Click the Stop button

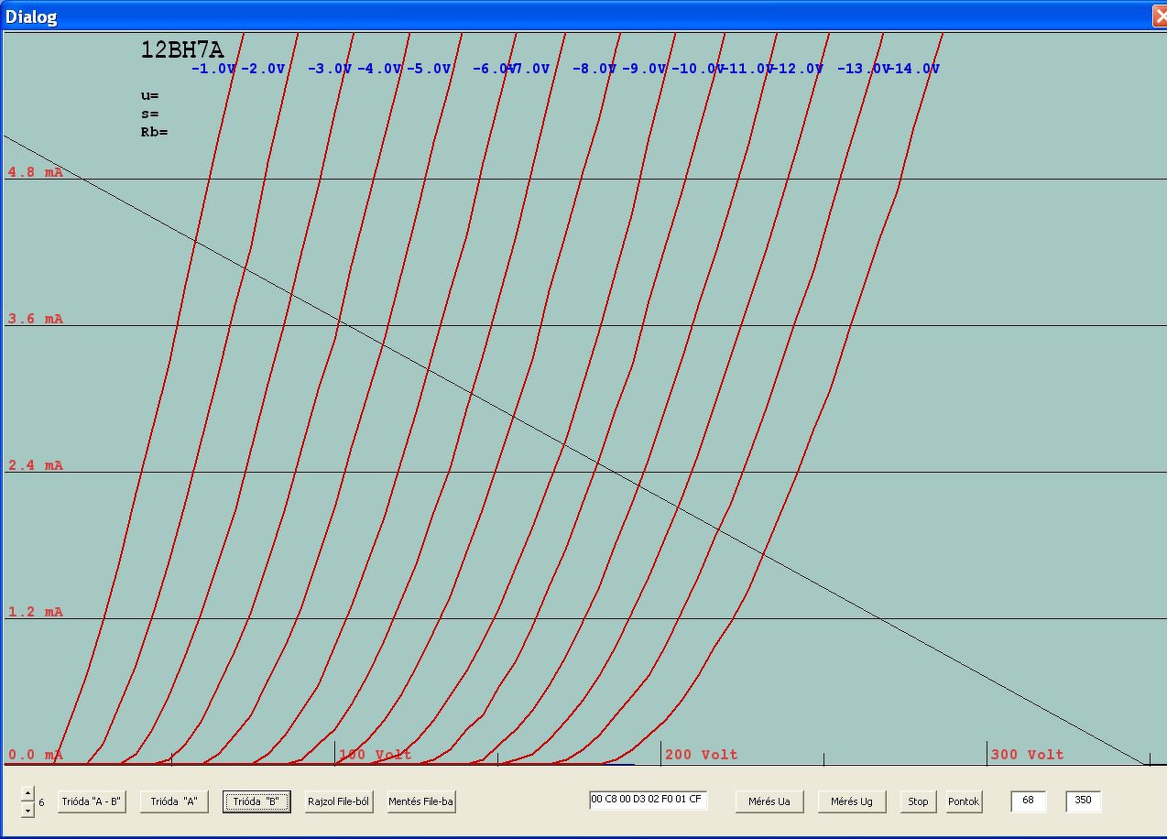coord(918,801)
